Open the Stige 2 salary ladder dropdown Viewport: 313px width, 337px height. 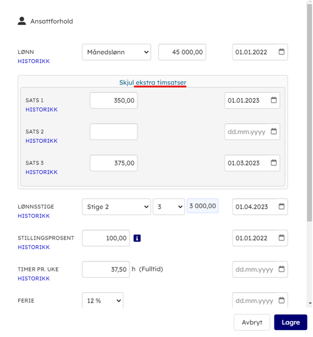click(116, 207)
